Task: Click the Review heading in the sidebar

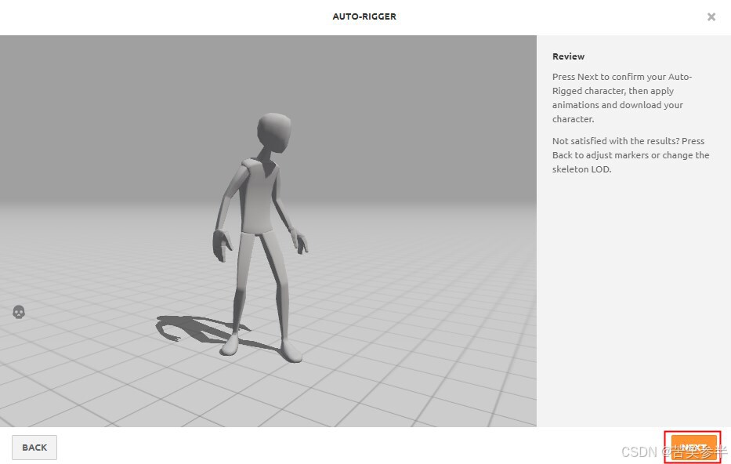Action: point(568,56)
